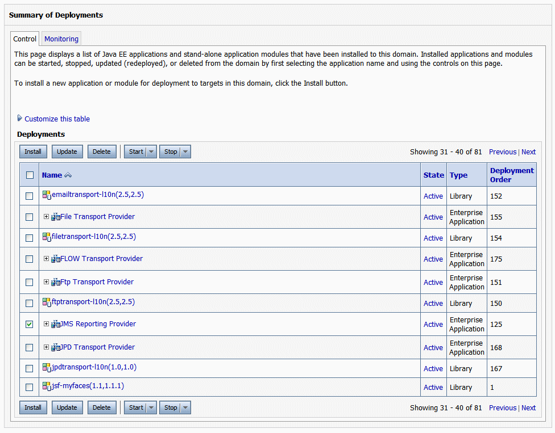Viewport: 555px width, 433px height.
Task: Open the top Stop button dropdown arrow
Action: point(185,152)
